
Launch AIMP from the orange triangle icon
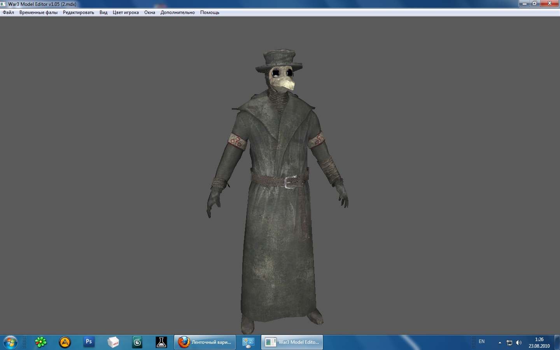pyautogui.click(x=65, y=342)
